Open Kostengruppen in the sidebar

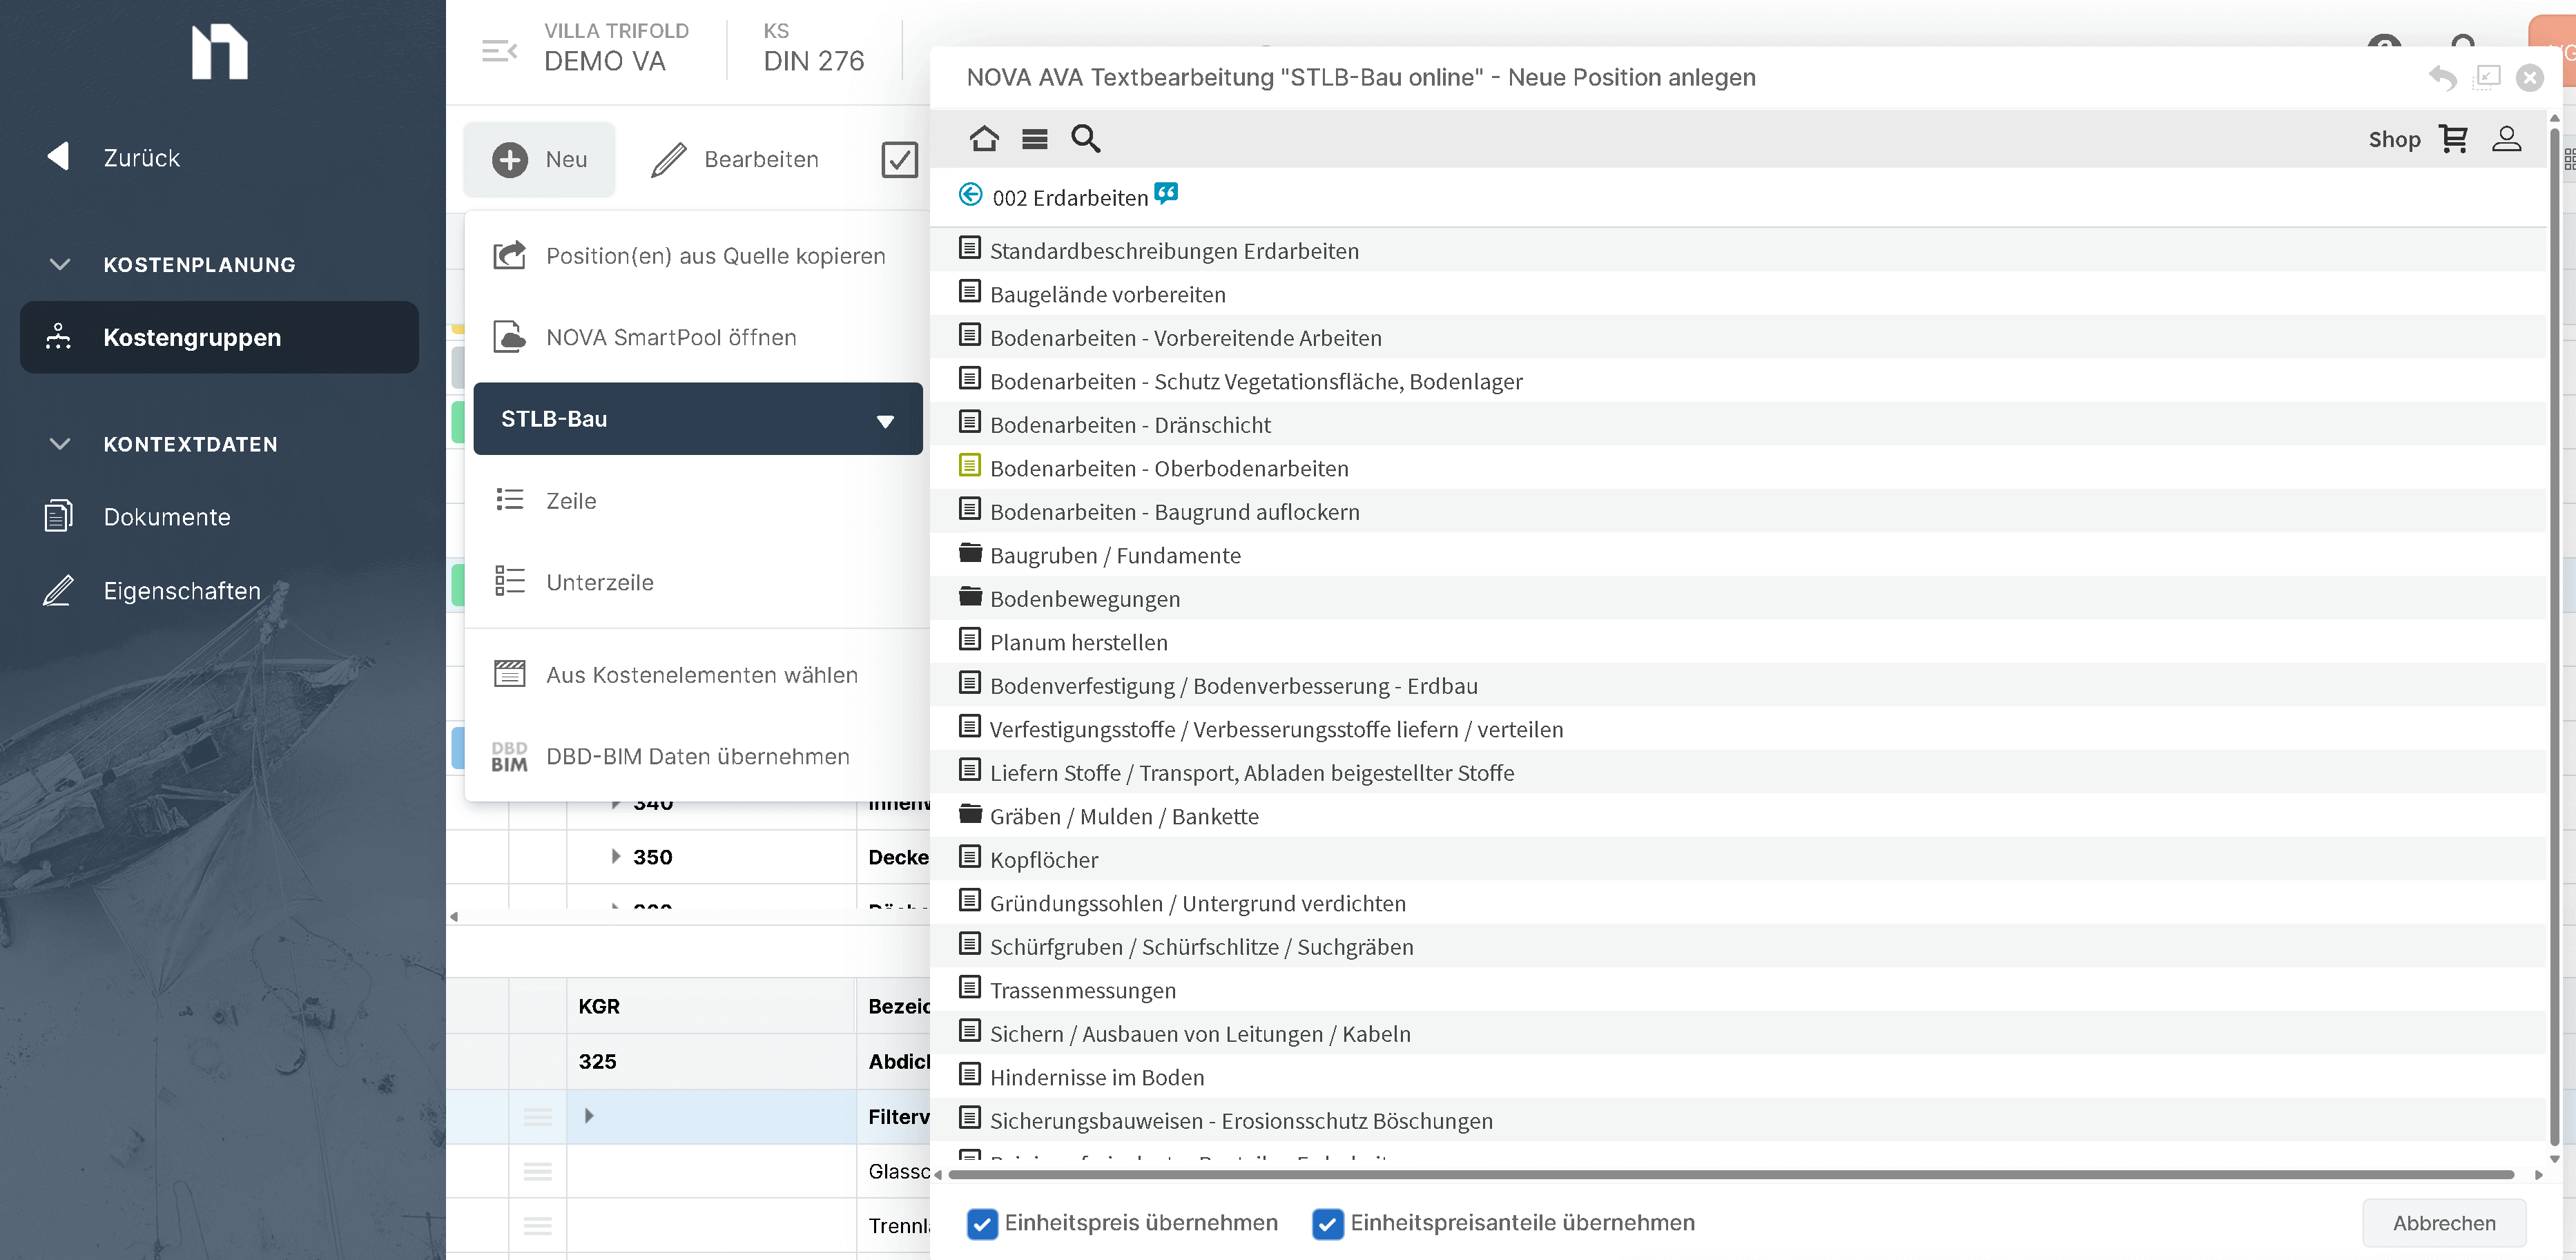pos(219,337)
